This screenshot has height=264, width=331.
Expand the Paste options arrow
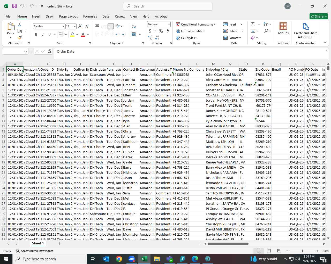(11, 37)
